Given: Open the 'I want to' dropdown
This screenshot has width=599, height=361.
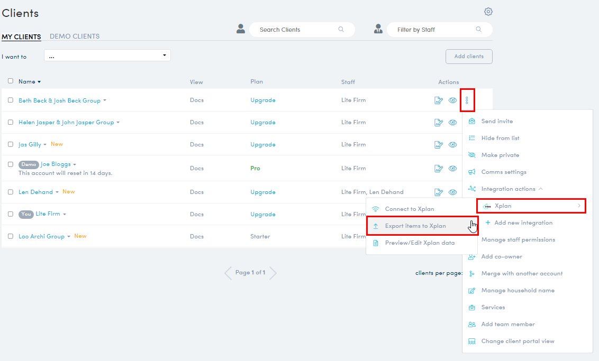Looking at the screenshot, I should coord(107,55).
